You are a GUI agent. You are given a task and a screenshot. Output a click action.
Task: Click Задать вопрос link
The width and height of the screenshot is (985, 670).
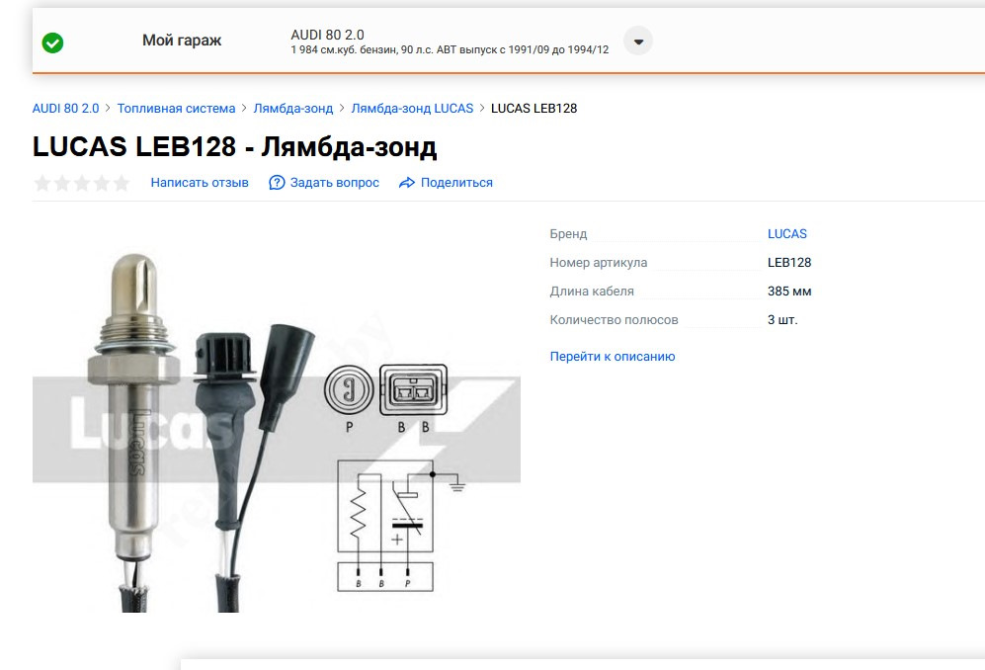(x=335, y=182)
